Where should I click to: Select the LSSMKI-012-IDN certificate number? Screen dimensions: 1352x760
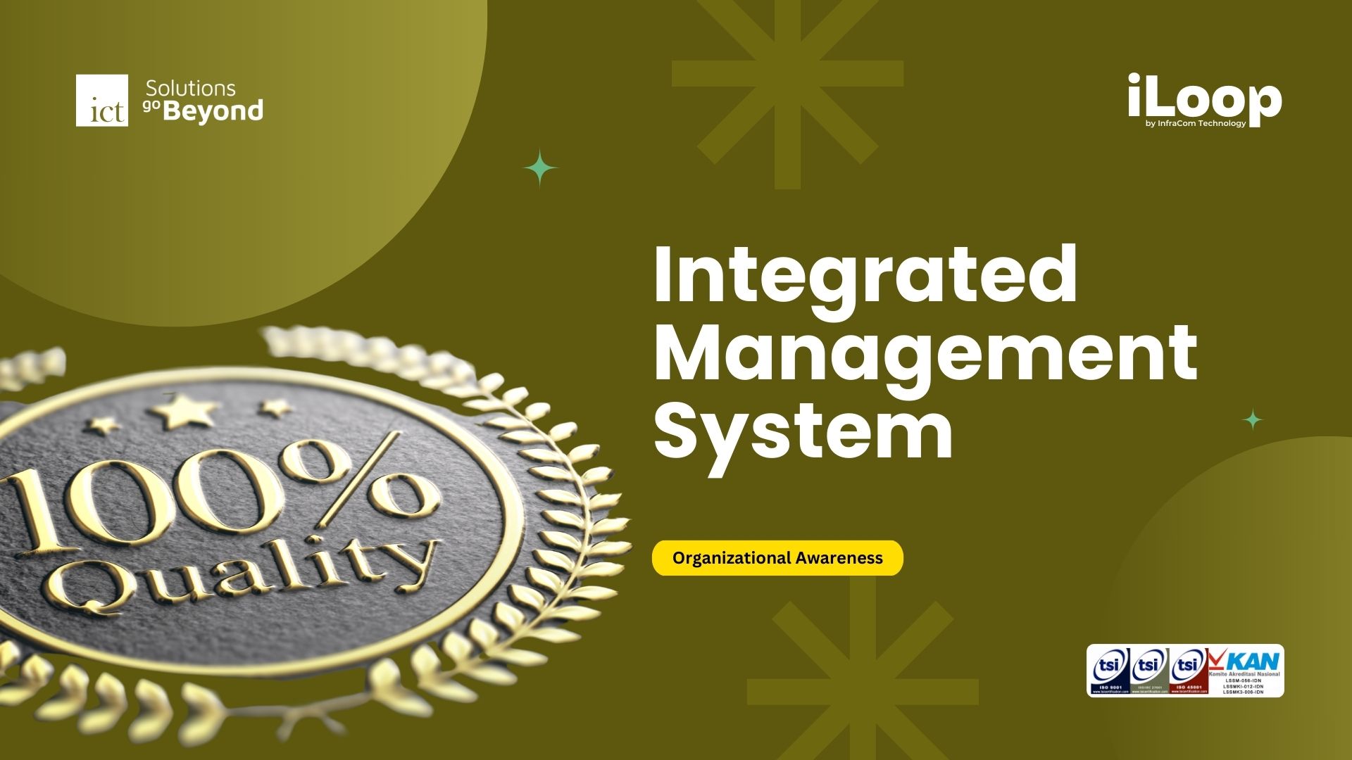click(1243, 687)
